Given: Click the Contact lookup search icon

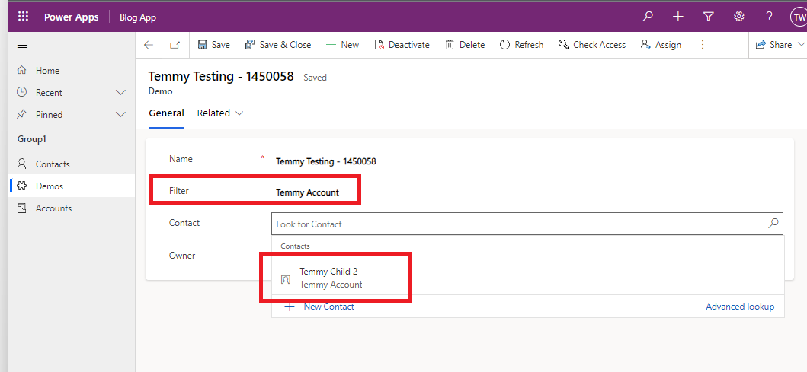Looking at the screenshot, I should tap(773, 224).
